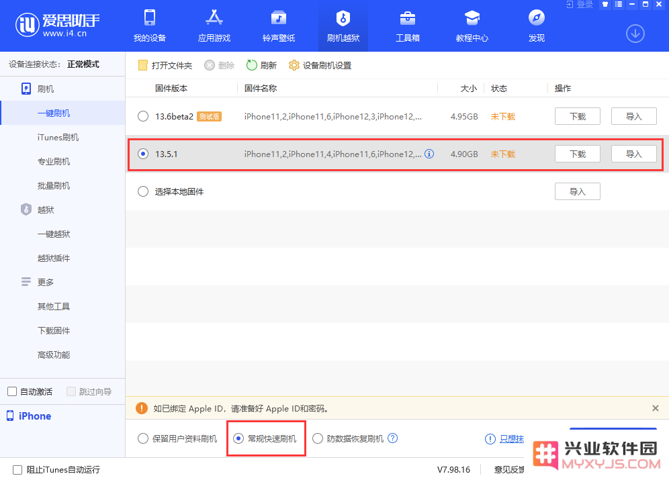Select 选择本地固件 radio button
The image size is (669, 480).
143,191
